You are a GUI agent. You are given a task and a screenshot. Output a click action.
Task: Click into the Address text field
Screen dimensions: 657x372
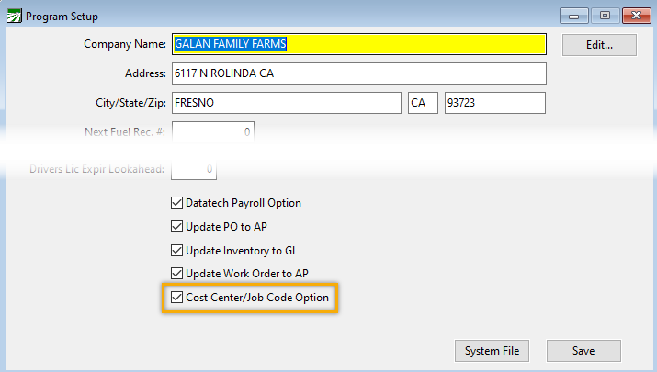click(x=358, y=73)
